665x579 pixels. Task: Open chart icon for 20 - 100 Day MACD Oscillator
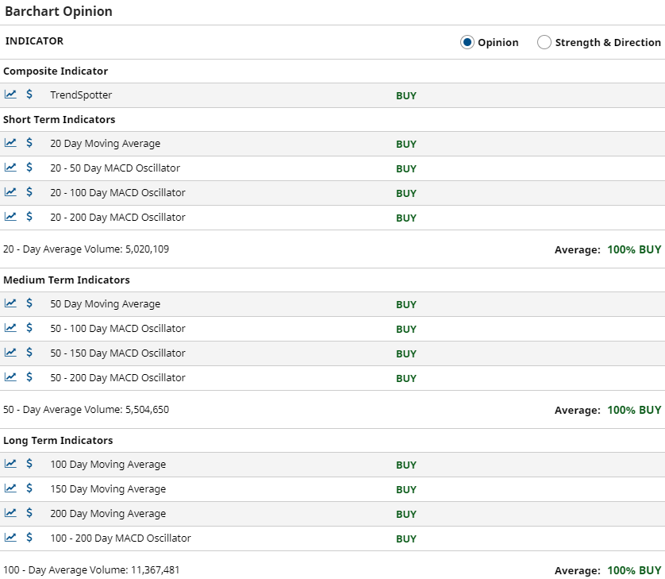click(10, 192)
